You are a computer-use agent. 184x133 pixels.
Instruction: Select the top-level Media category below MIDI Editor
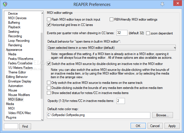pyautogui.click(x=10, y=104)
